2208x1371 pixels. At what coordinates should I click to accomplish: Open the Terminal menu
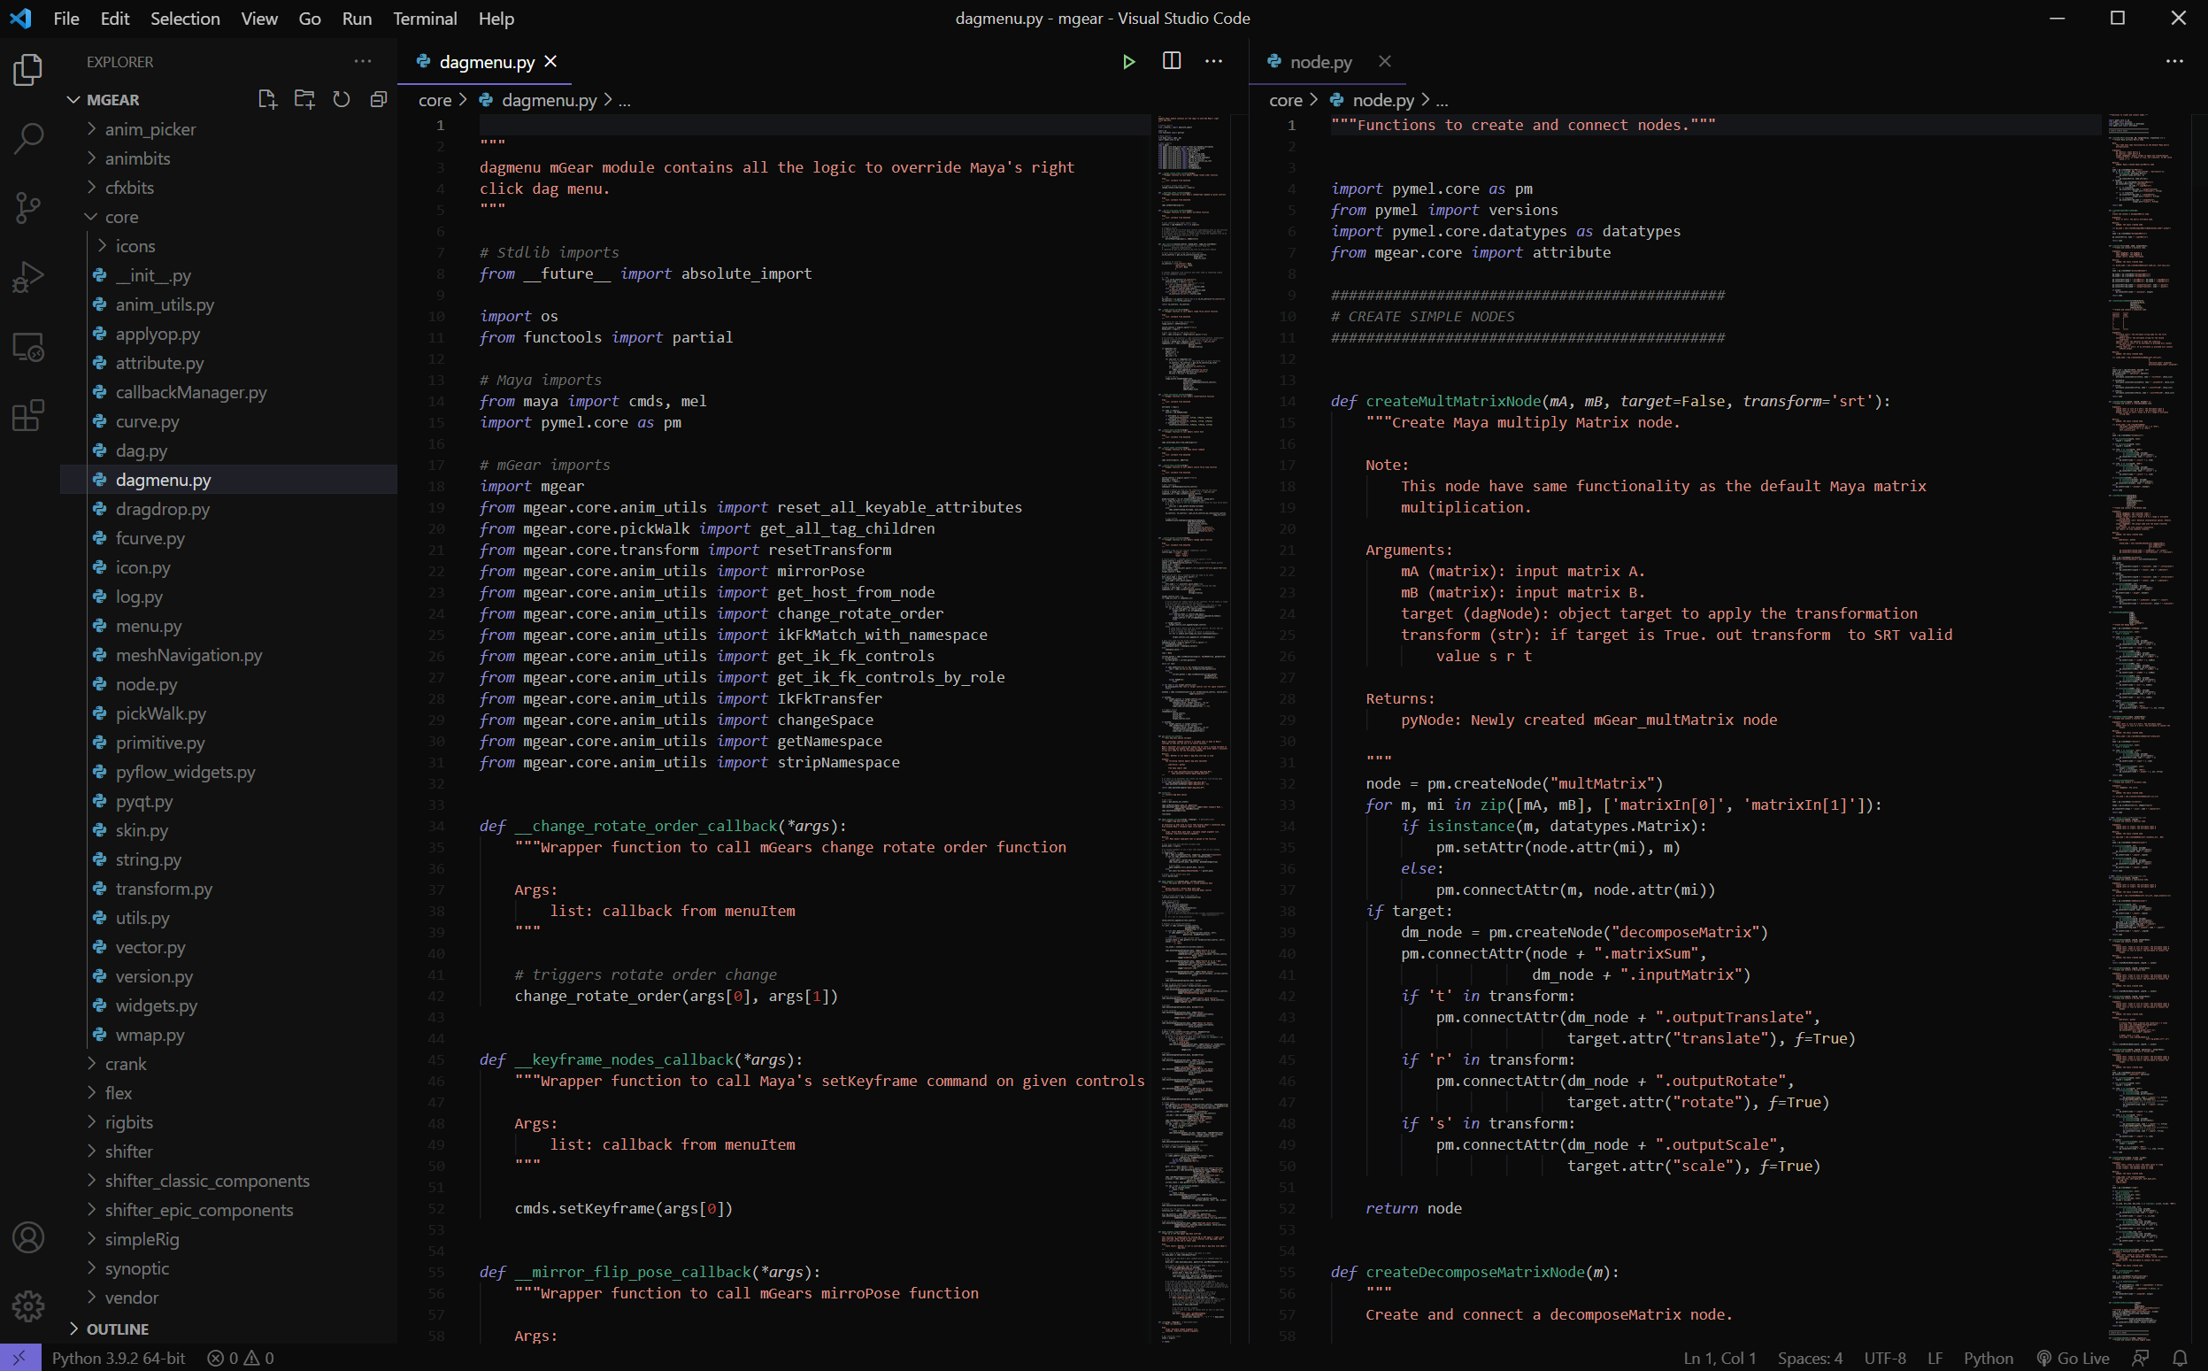pos(424,18)
